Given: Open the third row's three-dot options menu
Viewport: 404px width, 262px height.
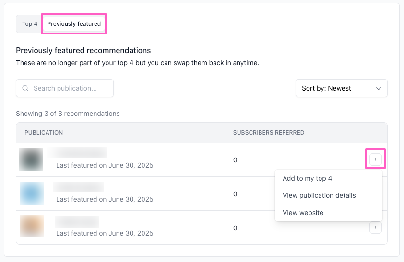Looking at the screenshot, I should coord(375,228).
